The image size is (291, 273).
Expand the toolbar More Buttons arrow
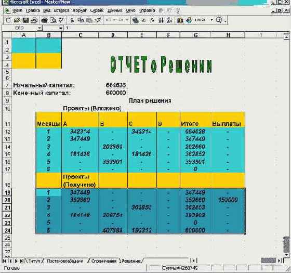pos(226,21)
